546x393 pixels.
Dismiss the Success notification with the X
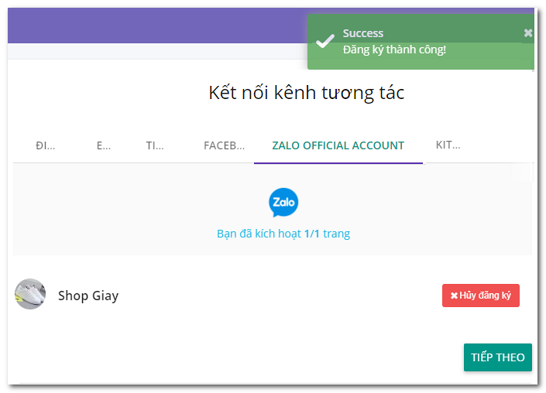click(528, 33)
